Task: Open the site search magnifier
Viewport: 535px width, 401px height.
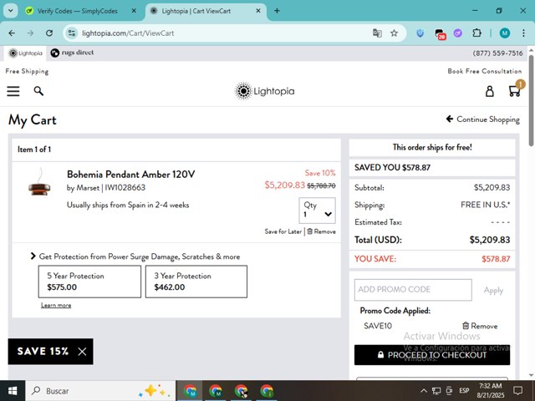Action: (38, 91)
